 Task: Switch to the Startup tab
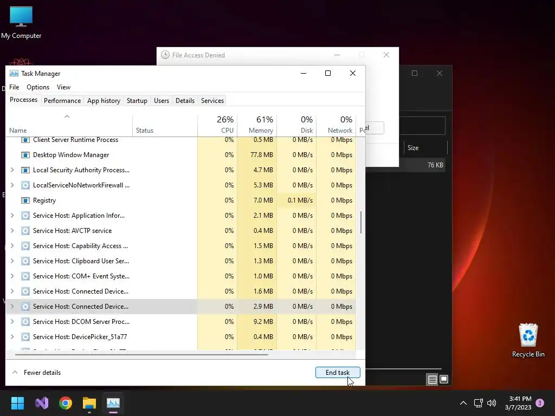click(137, 101)
